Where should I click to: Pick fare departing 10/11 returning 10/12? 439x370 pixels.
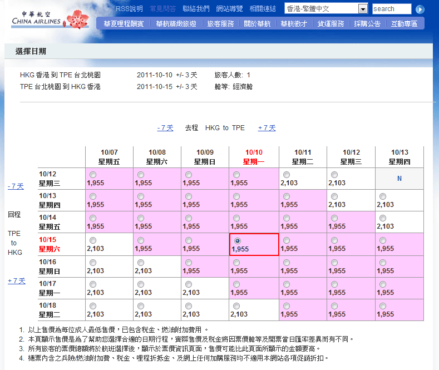click(286, 175)
